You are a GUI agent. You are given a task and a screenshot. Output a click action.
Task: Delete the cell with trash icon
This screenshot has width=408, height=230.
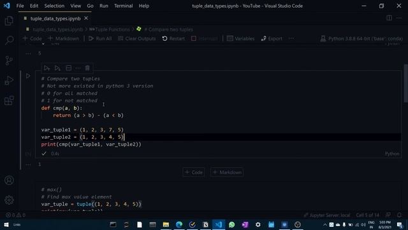coord(87,68)
